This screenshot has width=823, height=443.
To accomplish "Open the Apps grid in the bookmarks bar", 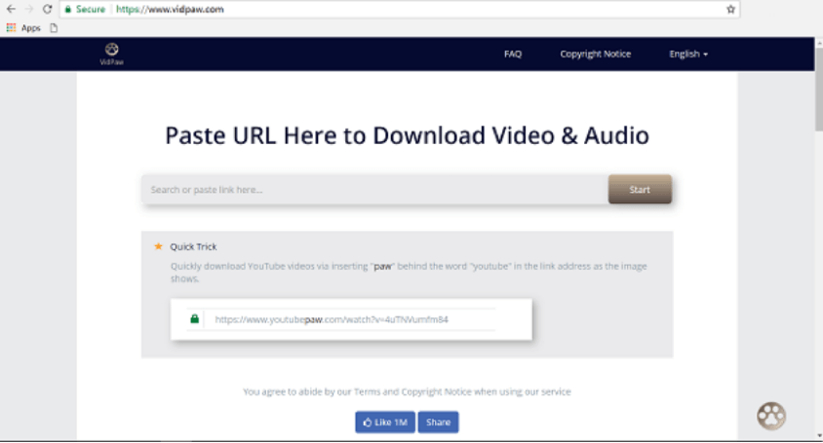I will coord(23,28).
